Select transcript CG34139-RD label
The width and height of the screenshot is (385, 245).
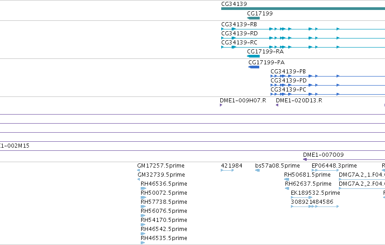point(239,34)
